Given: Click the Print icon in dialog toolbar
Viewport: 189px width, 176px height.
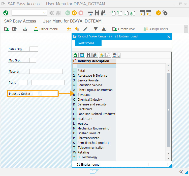Looking at the screenshot, I should tap(114, 55).
